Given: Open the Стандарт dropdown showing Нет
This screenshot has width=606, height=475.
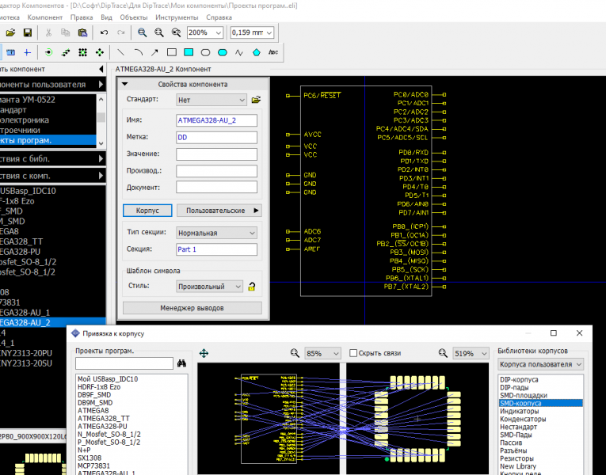Looking at the screenshot, I should coord(211,100).
